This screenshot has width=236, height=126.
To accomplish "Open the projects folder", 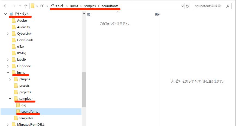I will pyautogui.click(x=25, y=92).
